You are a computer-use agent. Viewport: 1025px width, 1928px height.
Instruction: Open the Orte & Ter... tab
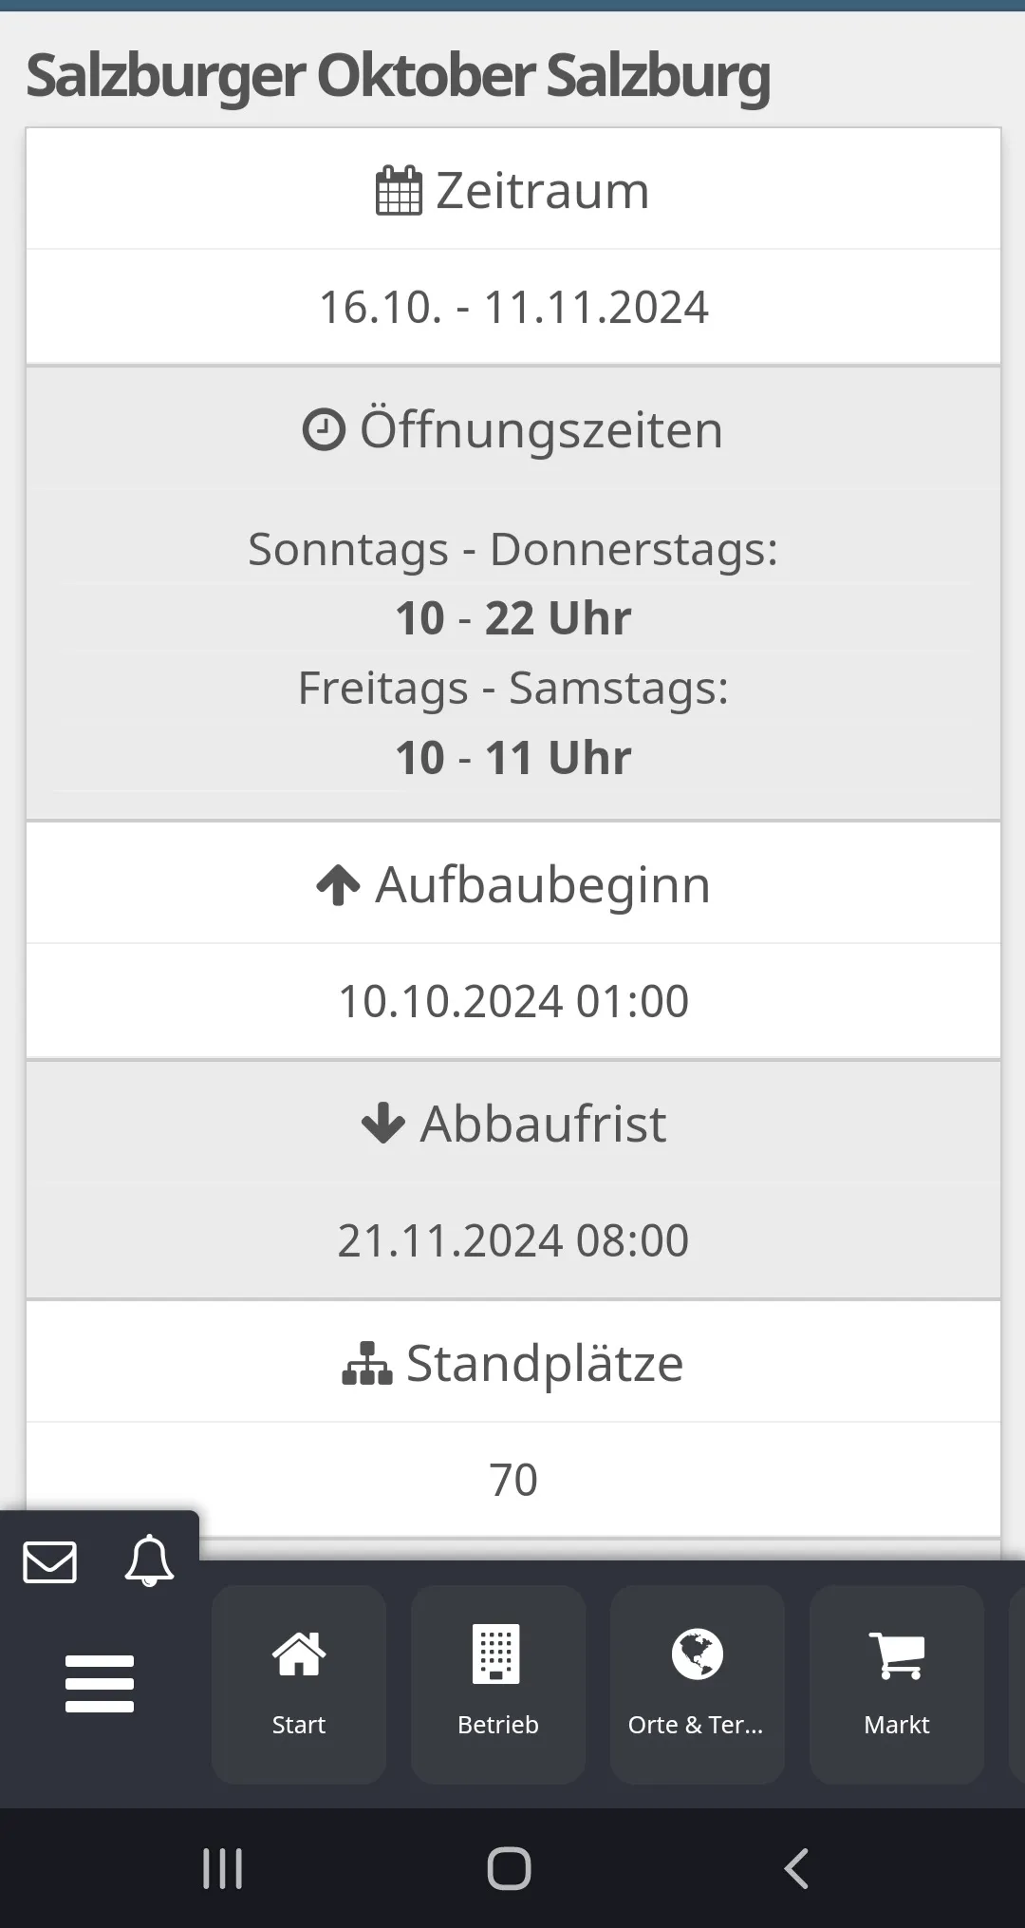coord(698,1684)
